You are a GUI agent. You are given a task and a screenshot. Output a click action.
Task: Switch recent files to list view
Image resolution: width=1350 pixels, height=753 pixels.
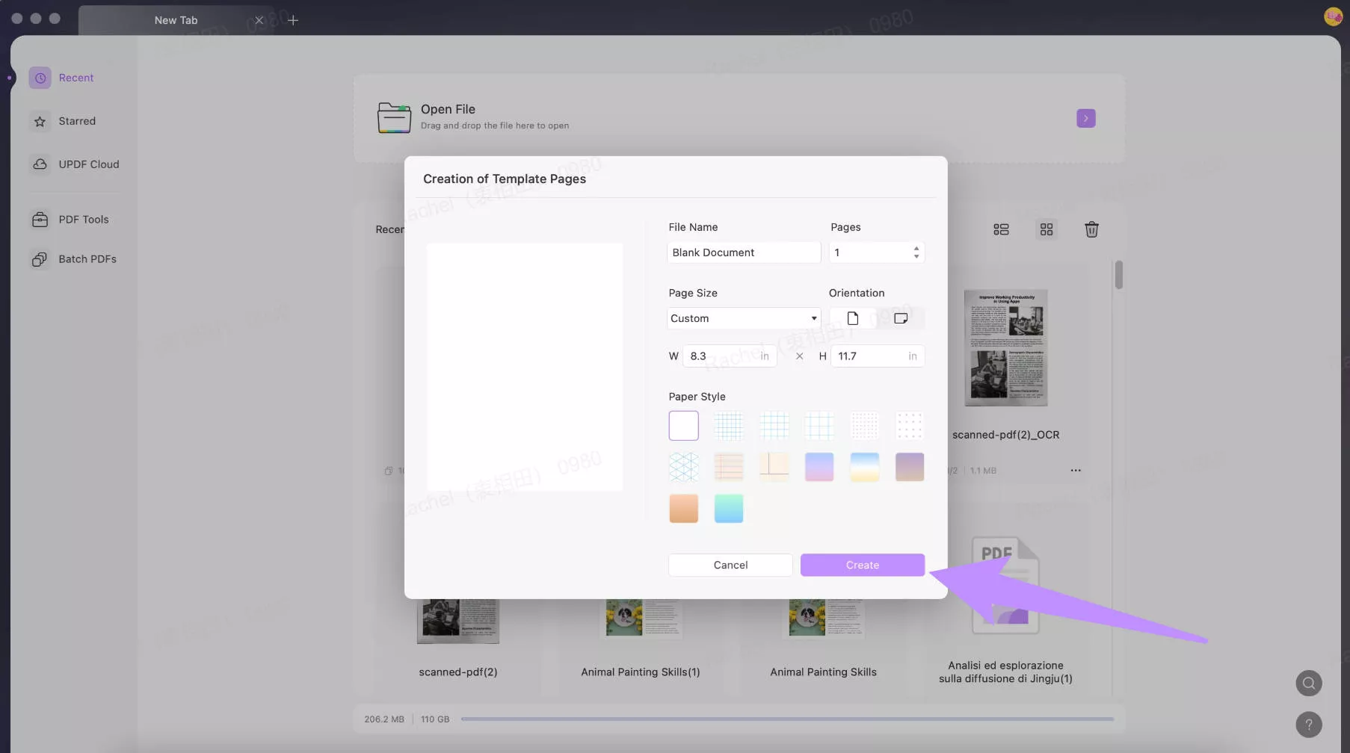[1001, 229]
